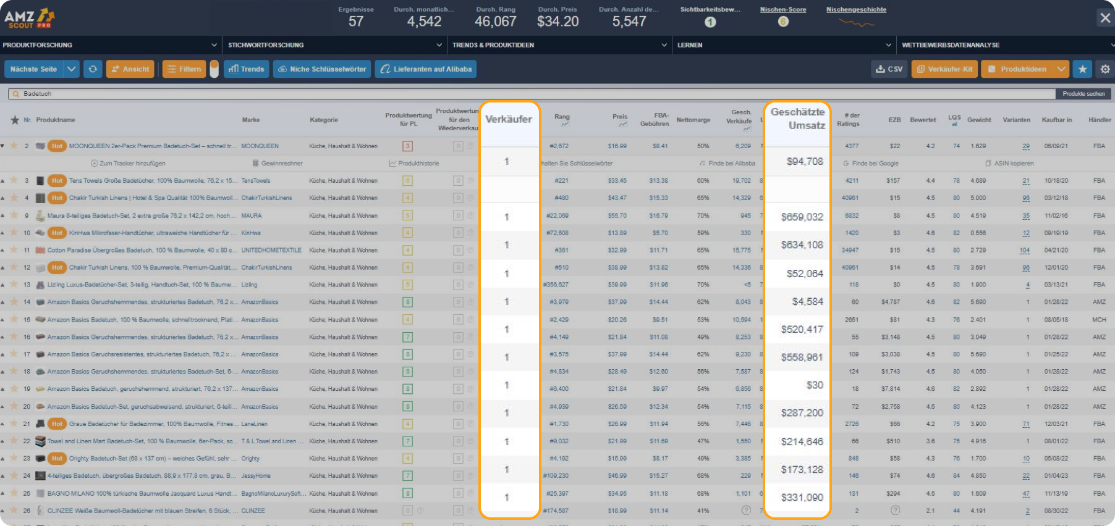The height and width of the screenshot is (526, 1115).
Task: Expand the STICHWORTFORSCHUNG menu chevron
Action: [439, 45]
